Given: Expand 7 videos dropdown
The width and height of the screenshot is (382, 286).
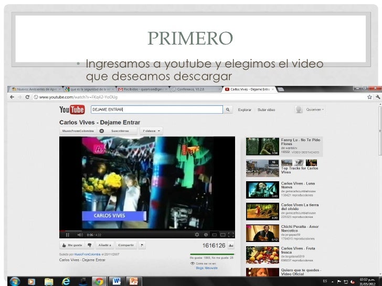Looking at the screenshot, I should (x=151, y=131).
